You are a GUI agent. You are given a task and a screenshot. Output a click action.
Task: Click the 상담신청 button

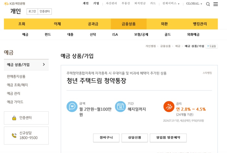tap(135, 138)
